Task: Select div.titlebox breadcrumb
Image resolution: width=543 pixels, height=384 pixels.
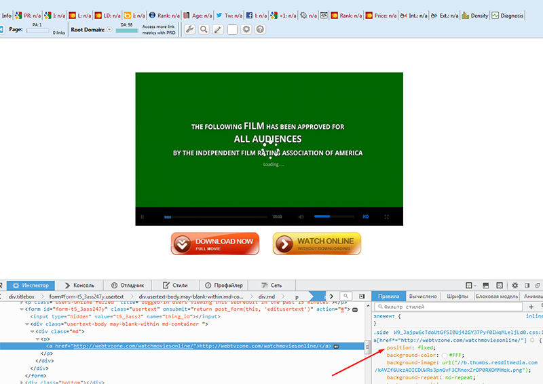Action: coord(22,296)
